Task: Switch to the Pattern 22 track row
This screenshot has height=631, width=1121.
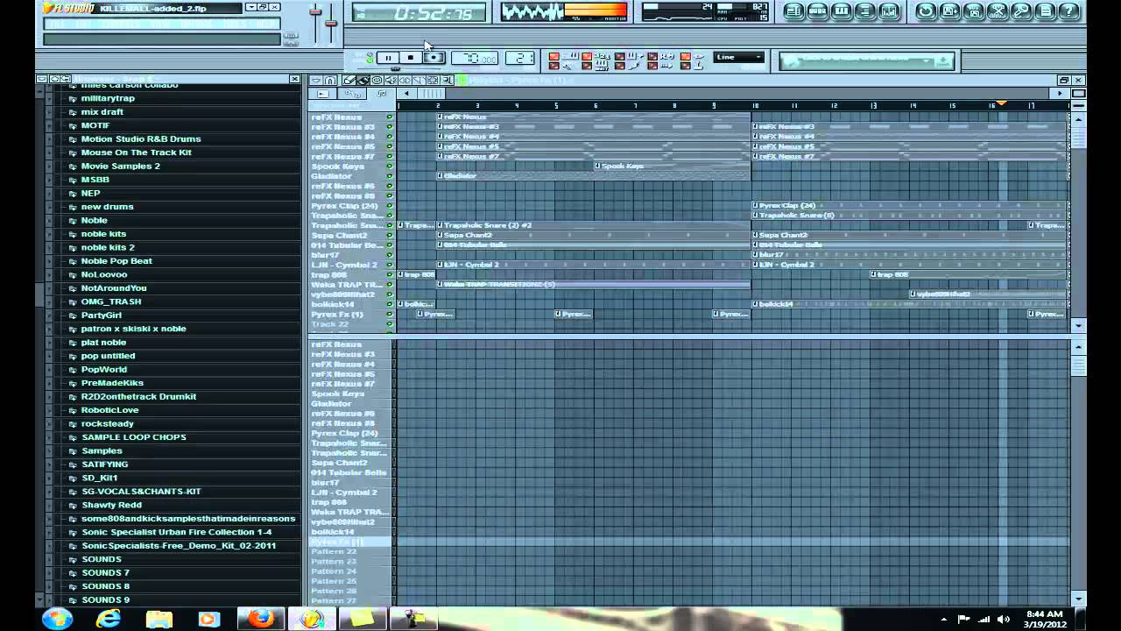Action: pos(335,553)
